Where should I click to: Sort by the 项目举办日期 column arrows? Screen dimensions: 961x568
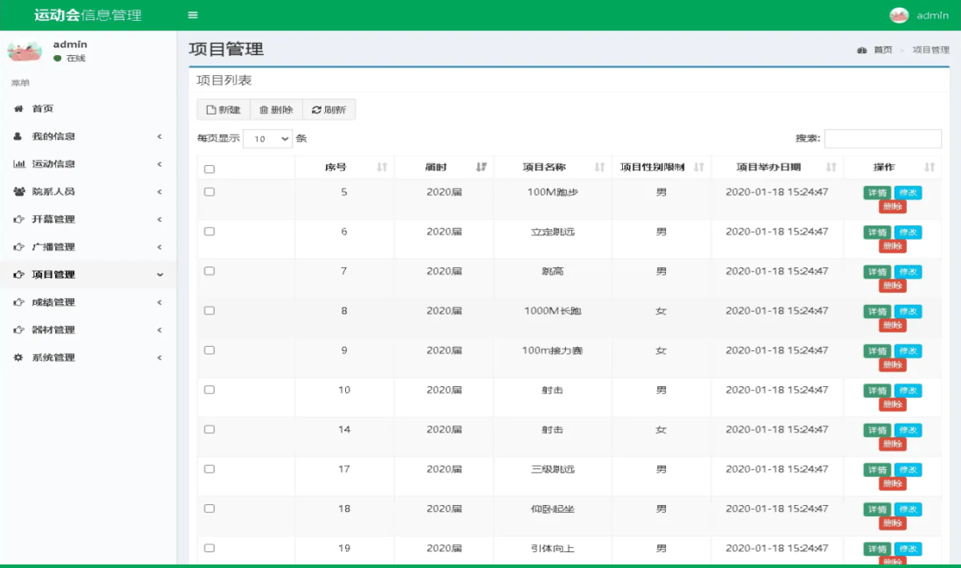[x=831, y=167]
